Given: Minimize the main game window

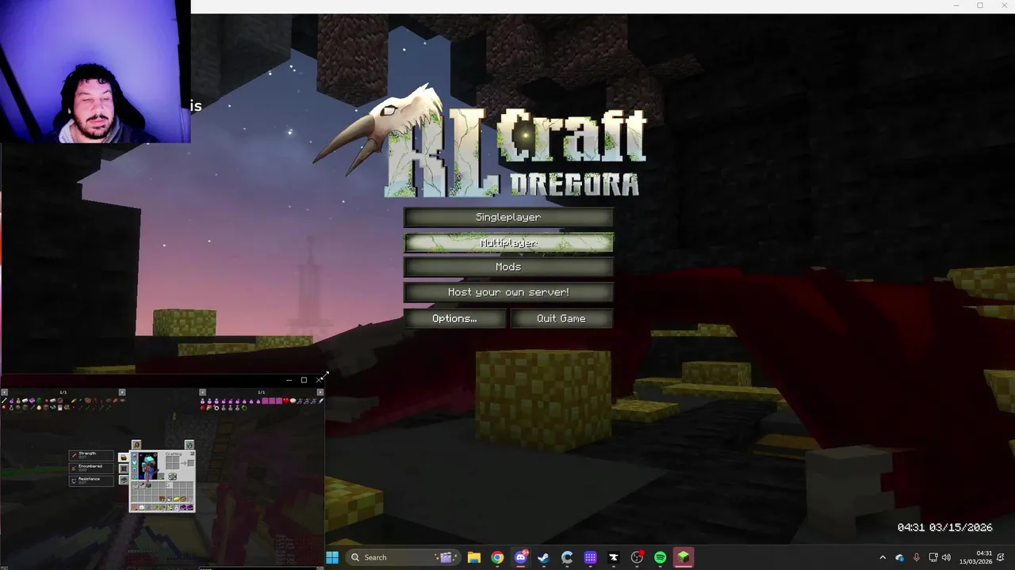Looking at the screenshot, I should pyautogui.click(x=958, y=6).
